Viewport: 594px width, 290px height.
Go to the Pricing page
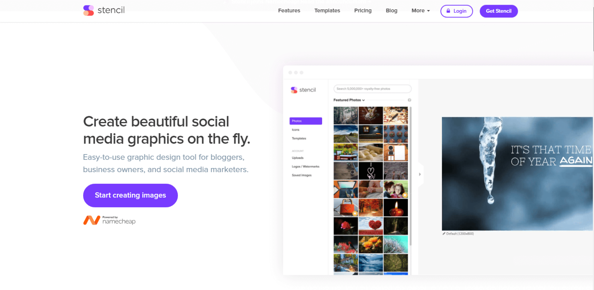click(362, 10)
